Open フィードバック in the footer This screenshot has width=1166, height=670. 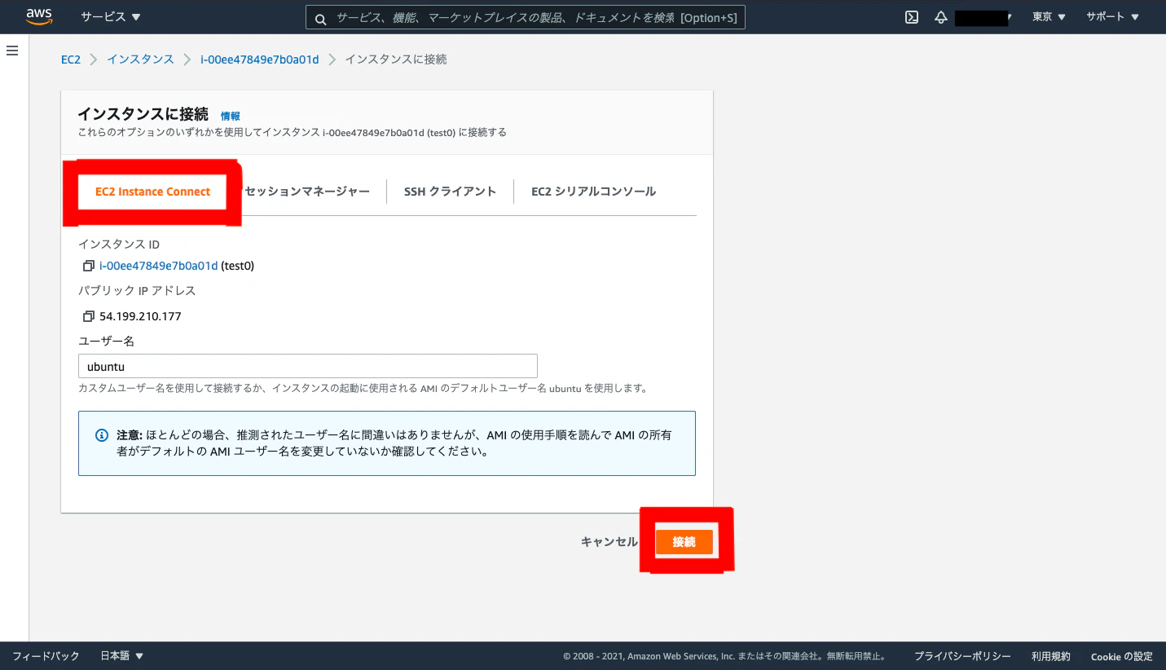coord(46,655)
